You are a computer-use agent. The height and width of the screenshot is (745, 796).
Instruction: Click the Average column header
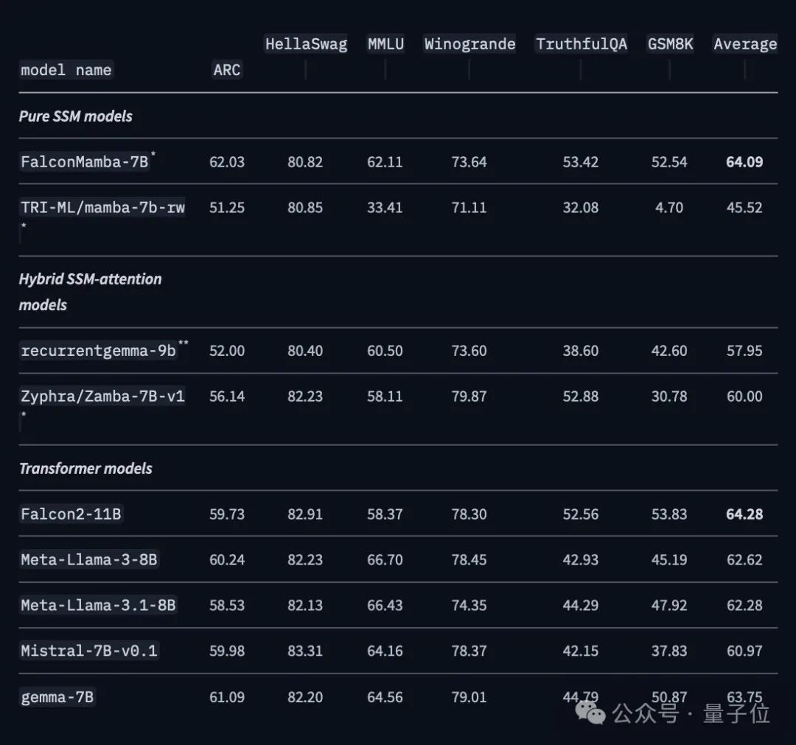[745, 44]
